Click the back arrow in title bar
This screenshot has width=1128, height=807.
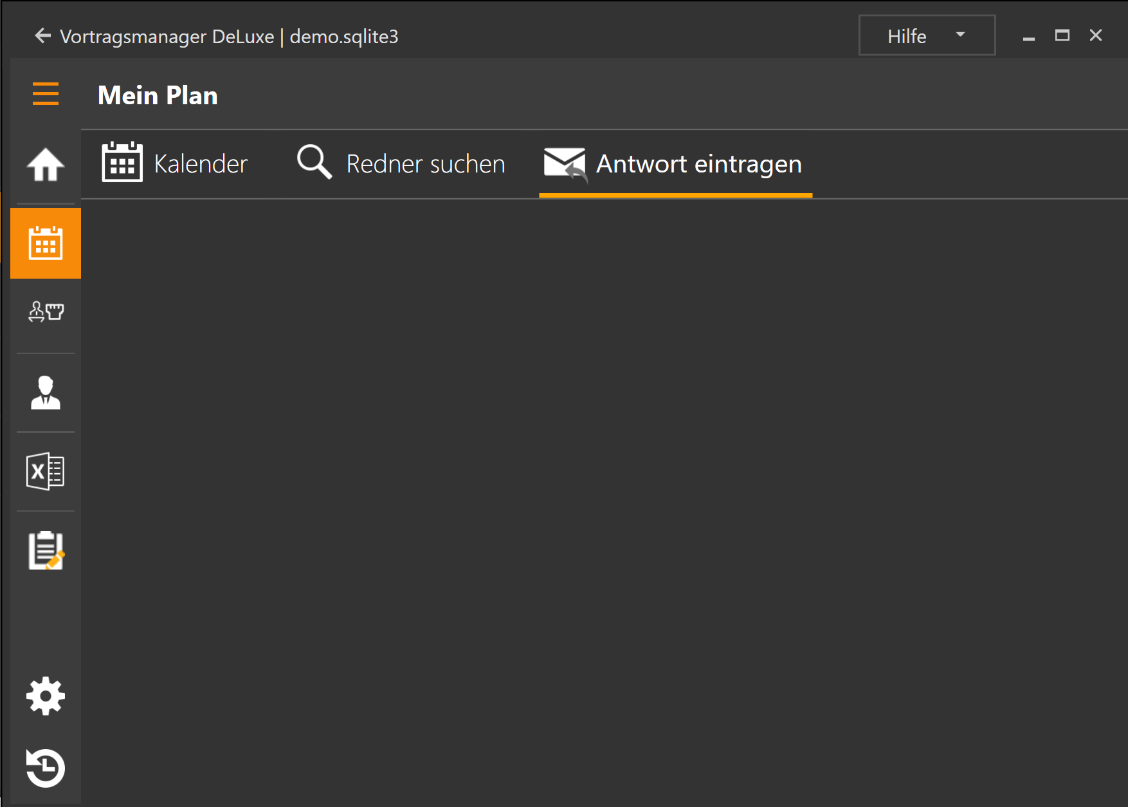pyautogui.click(x=42, y=36)
